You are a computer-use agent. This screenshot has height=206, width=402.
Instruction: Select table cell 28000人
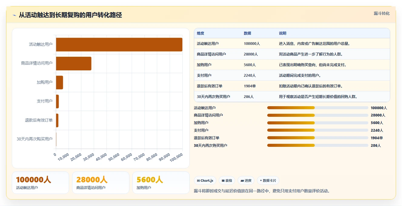251,54
